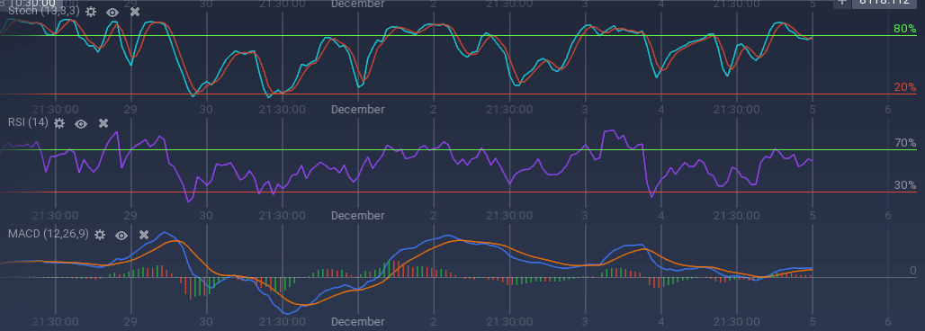The height and width of the screenshot is (331, 925).
Task: Open MACD (12,26,9) settings gear
Action: [100, 235]
